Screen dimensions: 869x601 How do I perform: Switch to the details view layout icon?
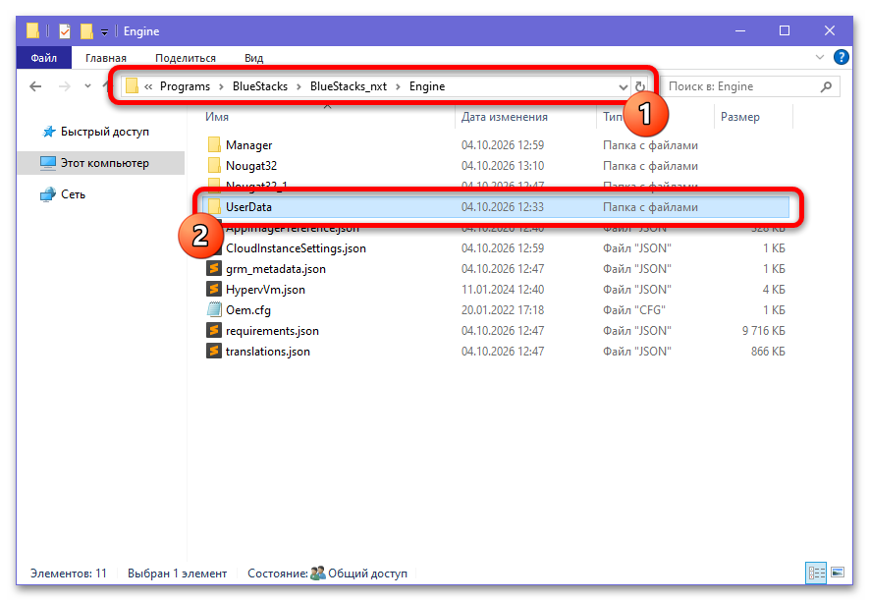(816, 573)
